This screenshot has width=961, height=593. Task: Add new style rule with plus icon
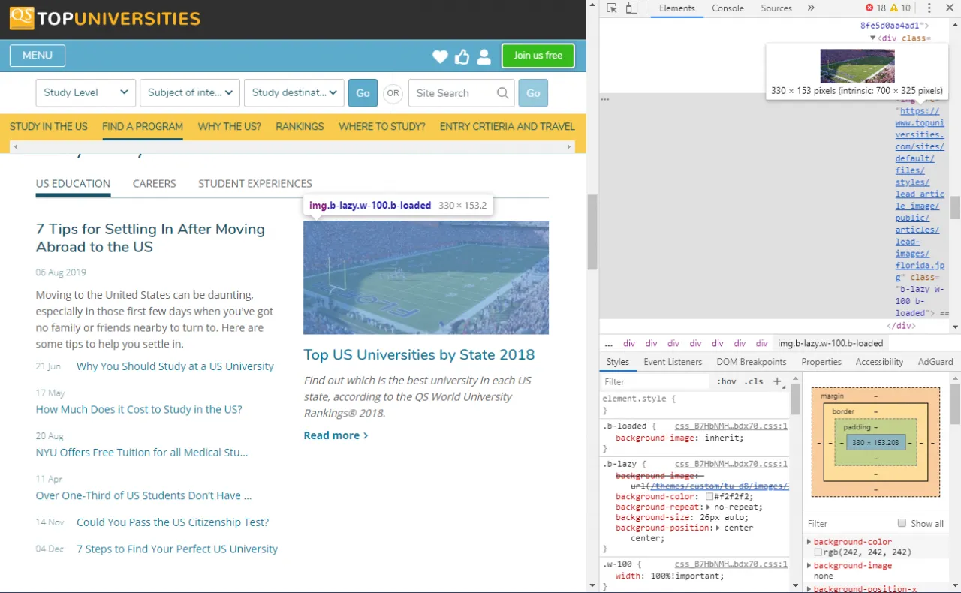coord(777,381)
